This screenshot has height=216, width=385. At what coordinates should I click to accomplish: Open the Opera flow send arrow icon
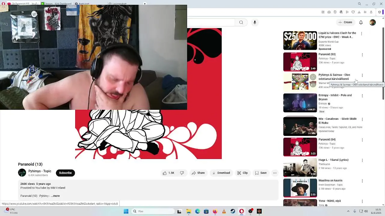click(347, 12)
